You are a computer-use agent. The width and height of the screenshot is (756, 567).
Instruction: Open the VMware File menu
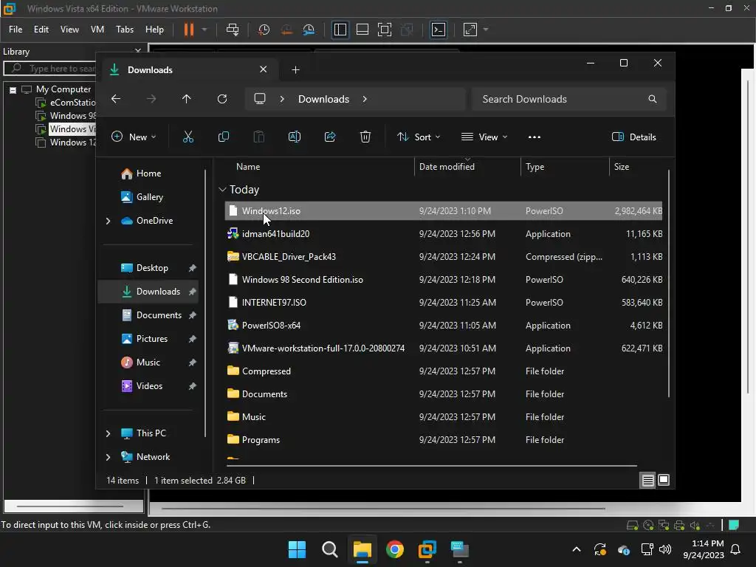16,30
